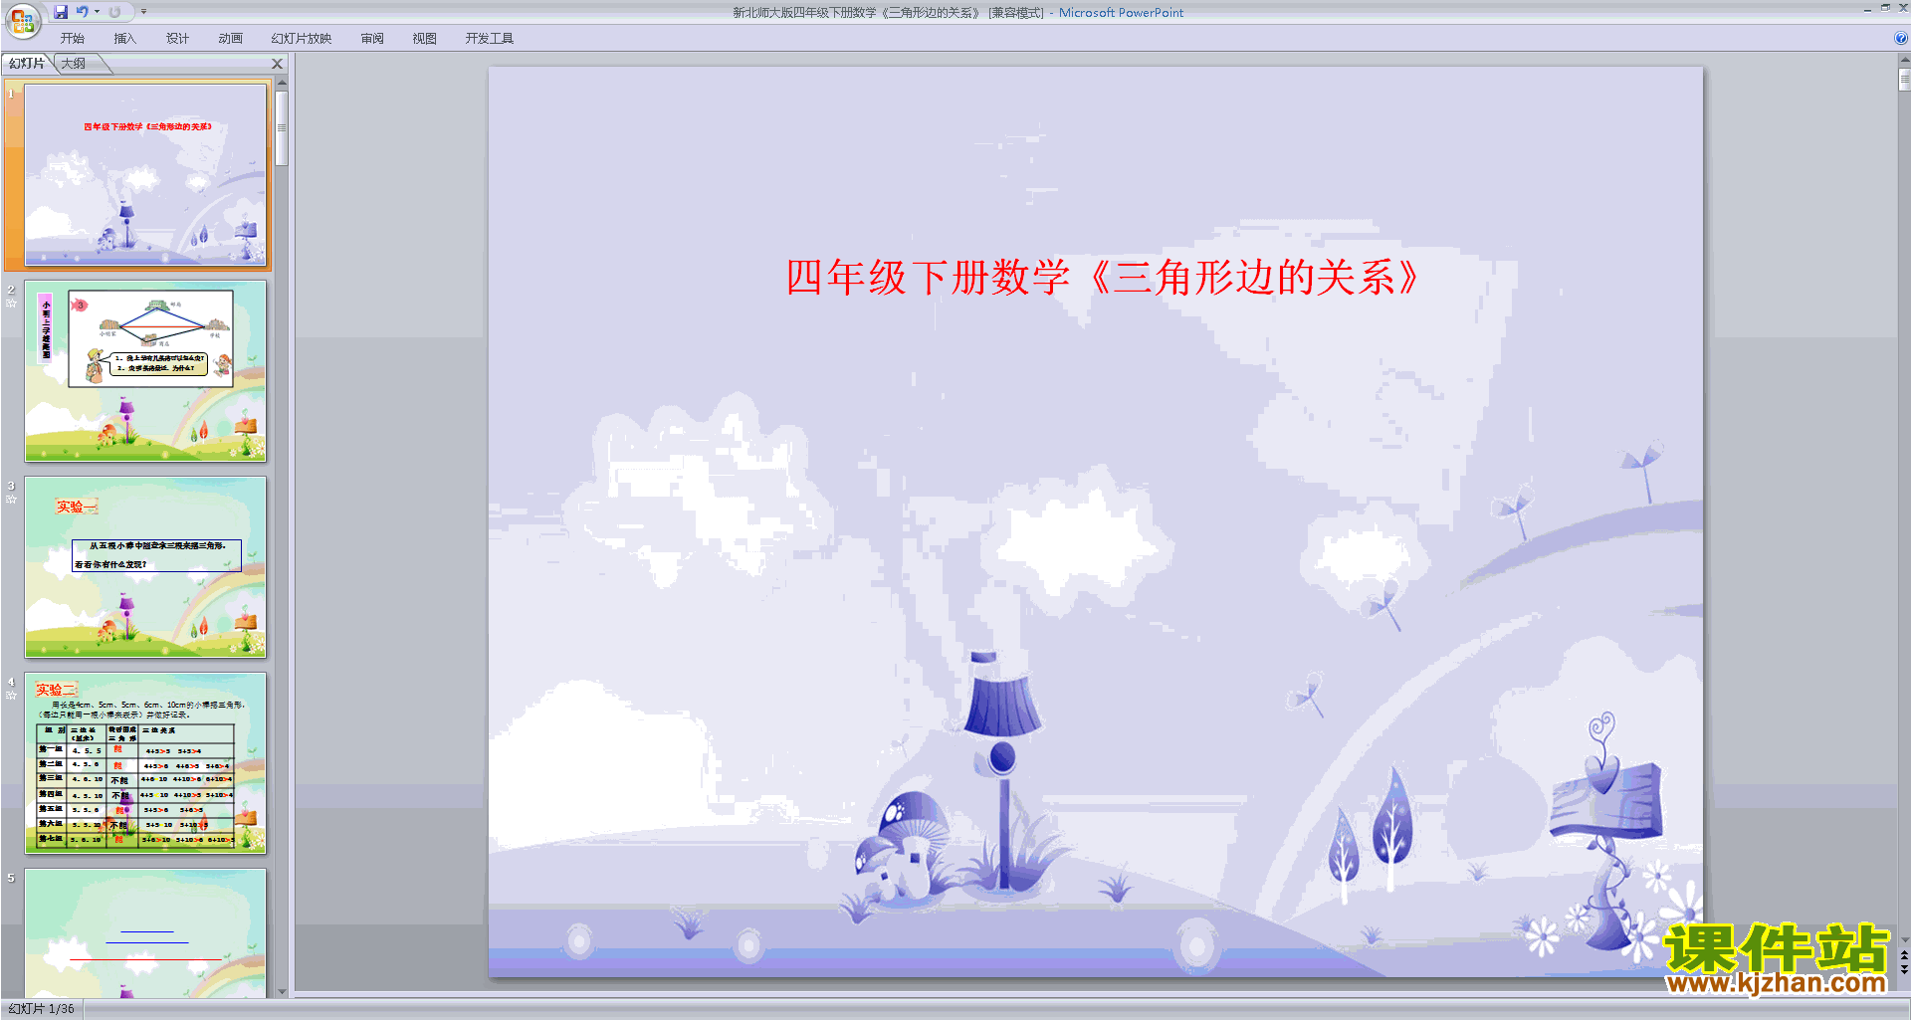The width and height of the screenshot is (1911, 1020).
Task: Close the slides thumbnail pane
Action: tap(278, 64)
